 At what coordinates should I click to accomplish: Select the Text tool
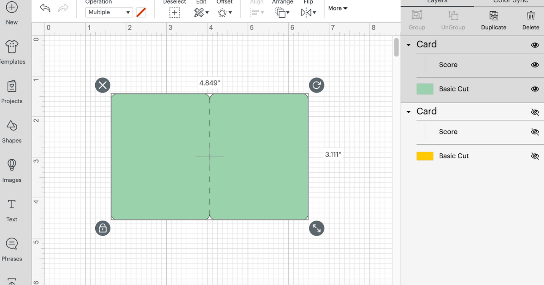pos(12,204)
